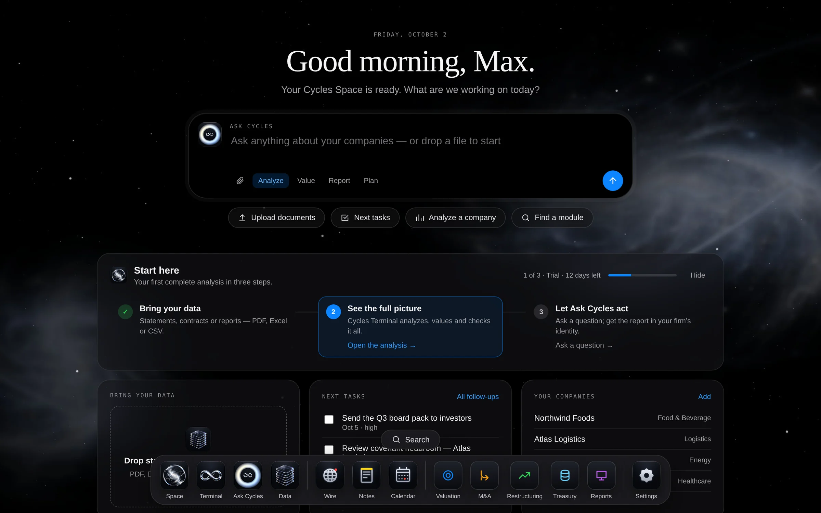Add a company via Add link
821x513 pixels.
click(704, 397)
